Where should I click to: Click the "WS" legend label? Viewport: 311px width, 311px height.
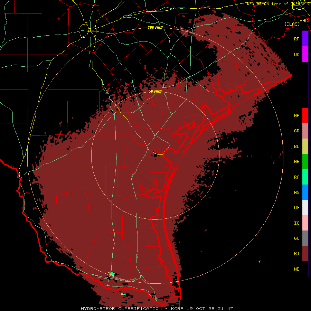(x=296, y=192)
